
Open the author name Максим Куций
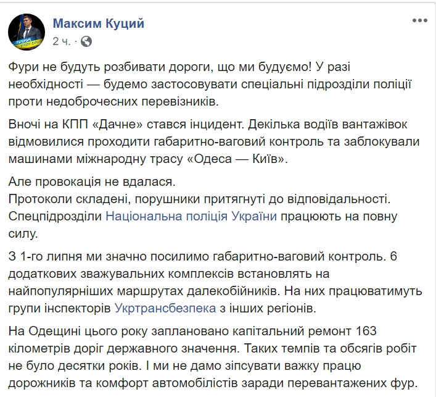(x=99, y=23)
